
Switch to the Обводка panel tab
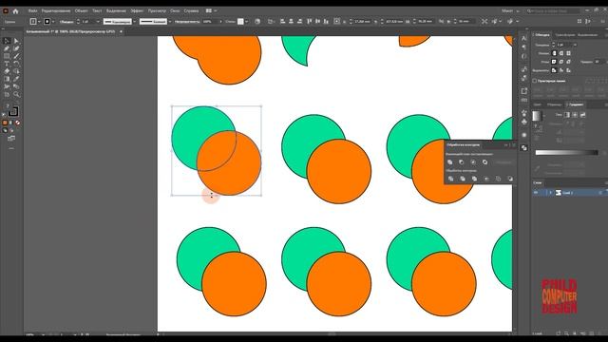[541, 35]
